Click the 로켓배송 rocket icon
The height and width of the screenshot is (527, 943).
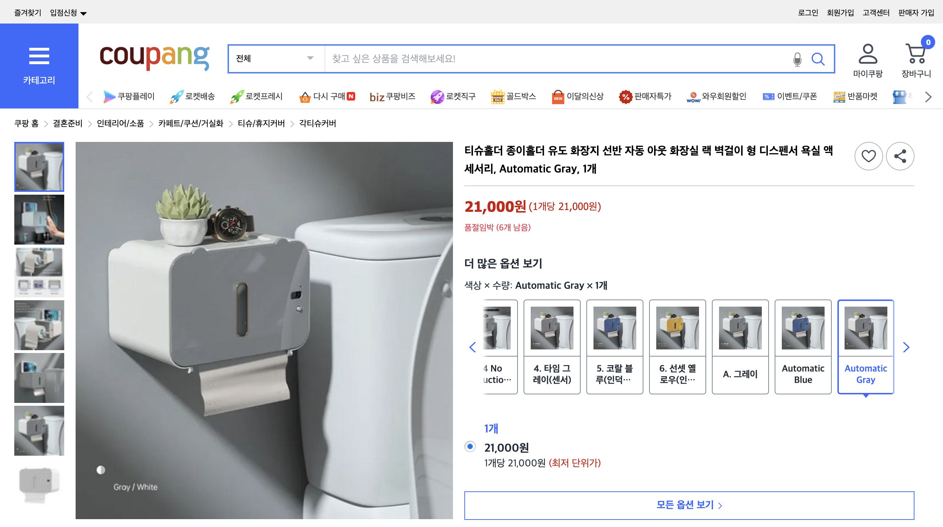click(x=177, y=96)
